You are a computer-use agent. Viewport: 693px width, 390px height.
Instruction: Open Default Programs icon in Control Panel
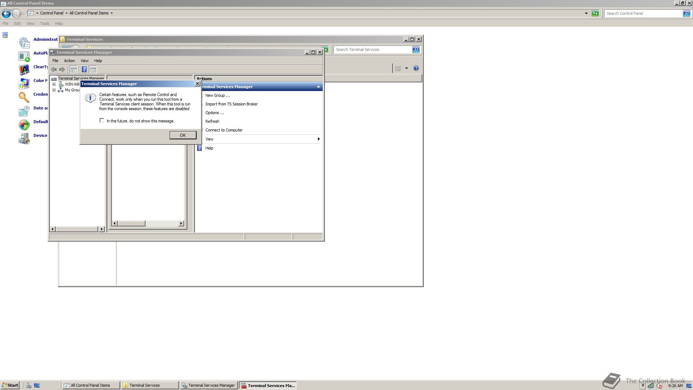(24, 125)
